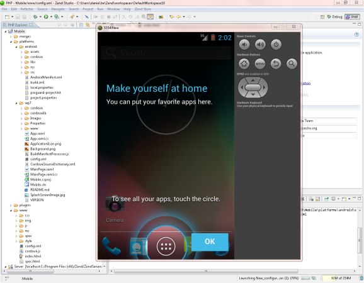Open the all apps circle launcher
Screen dimensions: 364x283
(x=166, y=247)
